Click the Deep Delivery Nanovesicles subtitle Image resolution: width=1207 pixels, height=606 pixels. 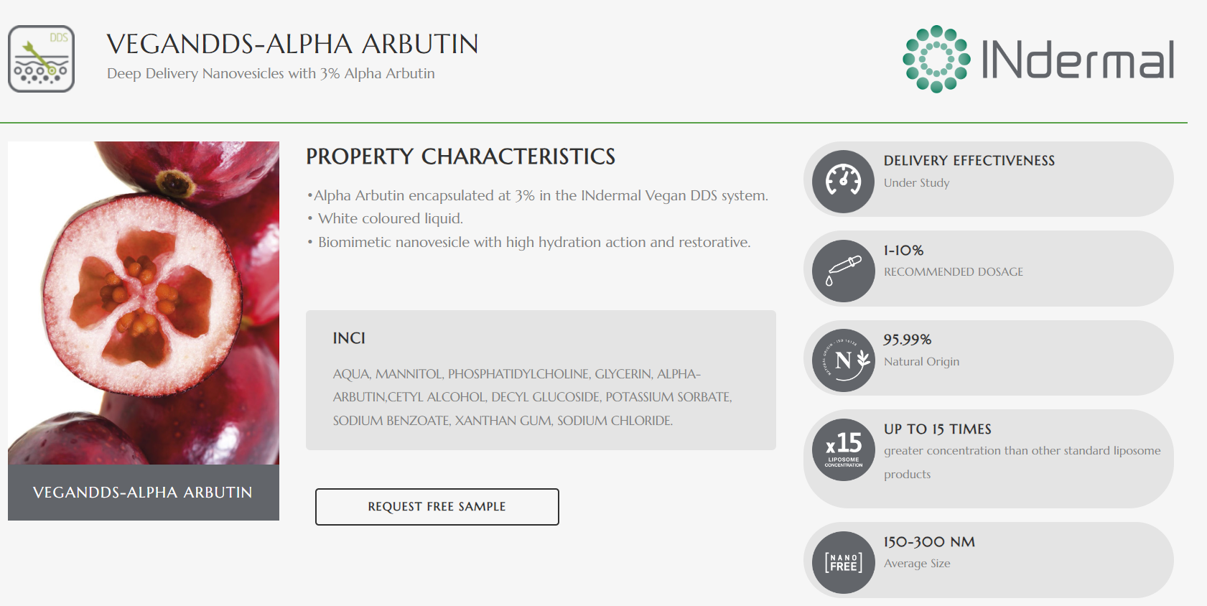click(x=271, y=74)
